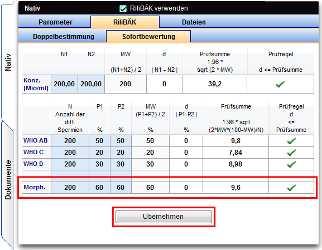Viewport: 322px width, 250px height.
Task: Click the Morph. P1 value field
Action: 99,188
